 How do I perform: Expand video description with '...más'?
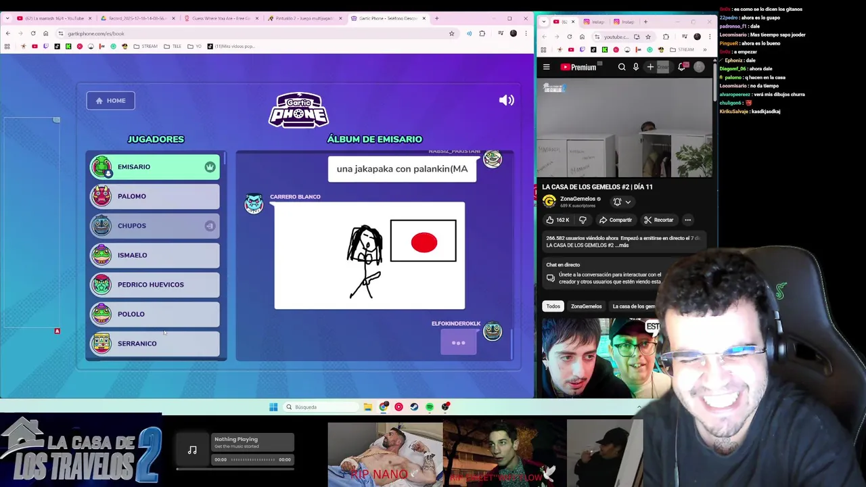624,245
